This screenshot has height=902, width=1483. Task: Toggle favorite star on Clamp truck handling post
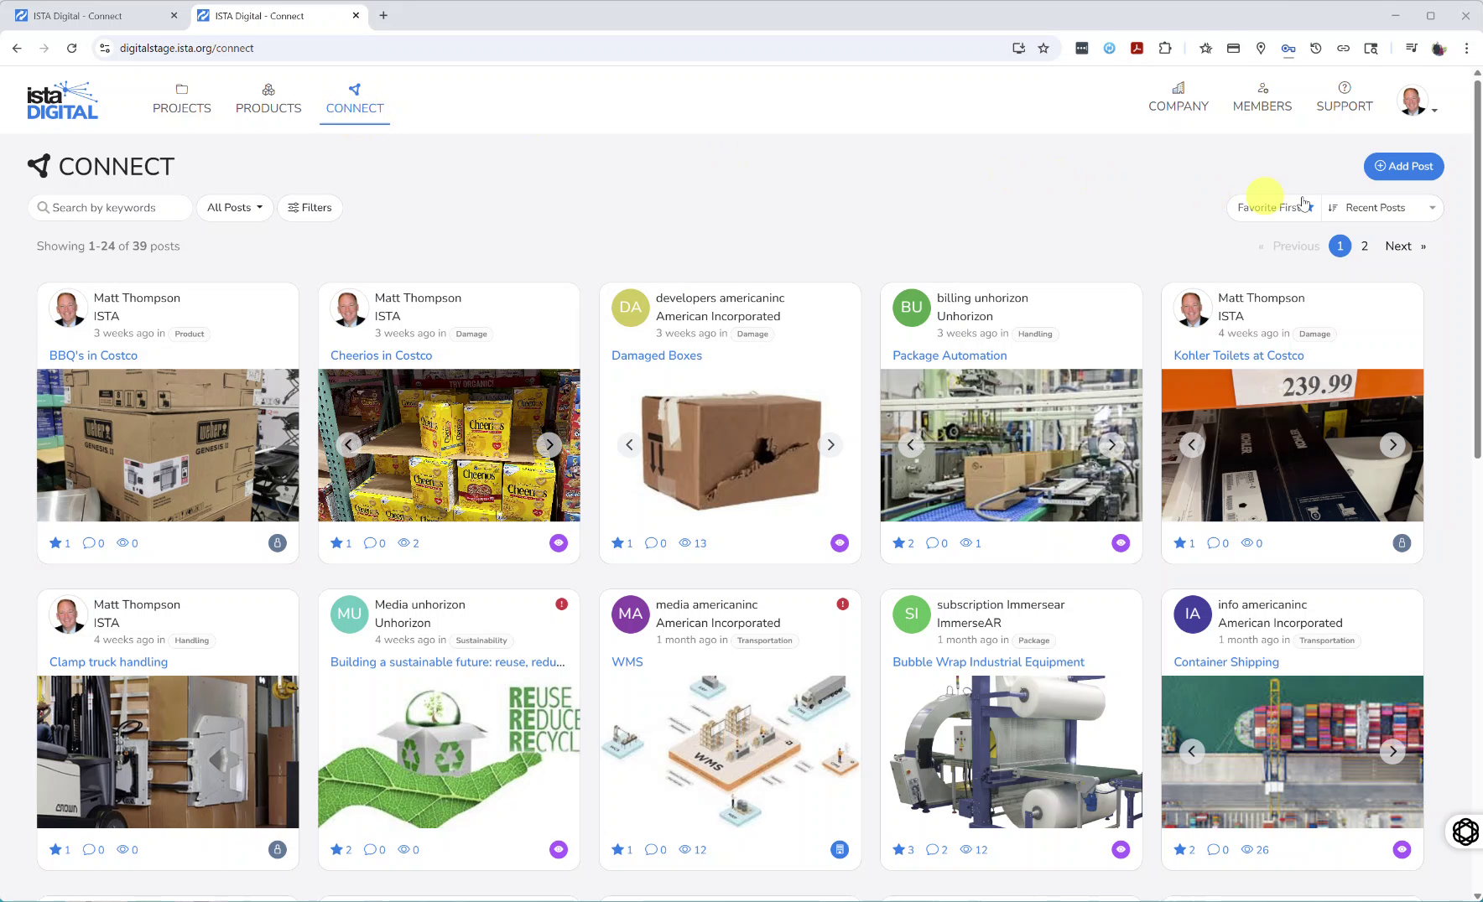(x=55, y=850)
